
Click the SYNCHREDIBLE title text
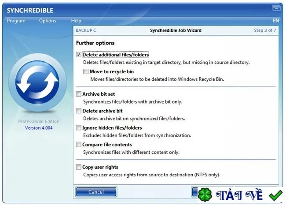pyautogui.click(x=30, y=11)
